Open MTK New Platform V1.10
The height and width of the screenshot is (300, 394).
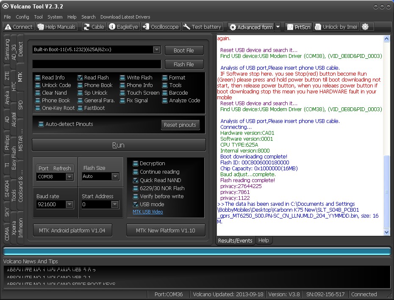click(166, 230)
